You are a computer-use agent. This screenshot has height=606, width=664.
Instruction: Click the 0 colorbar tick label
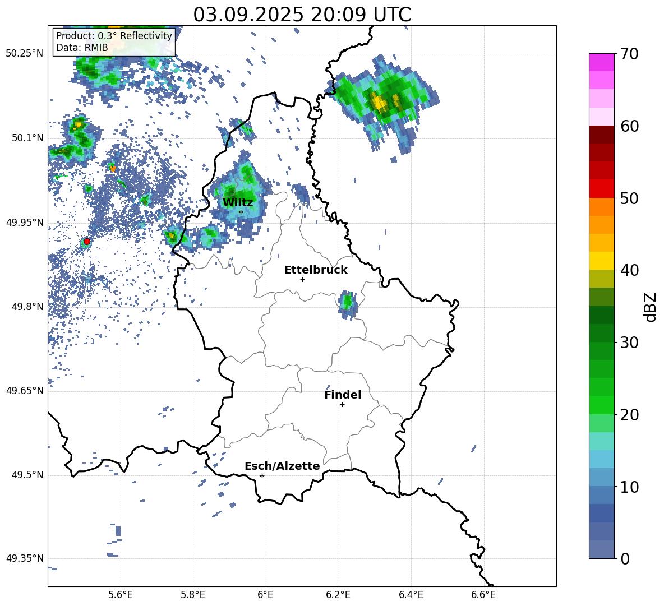[x=625, y=558]
